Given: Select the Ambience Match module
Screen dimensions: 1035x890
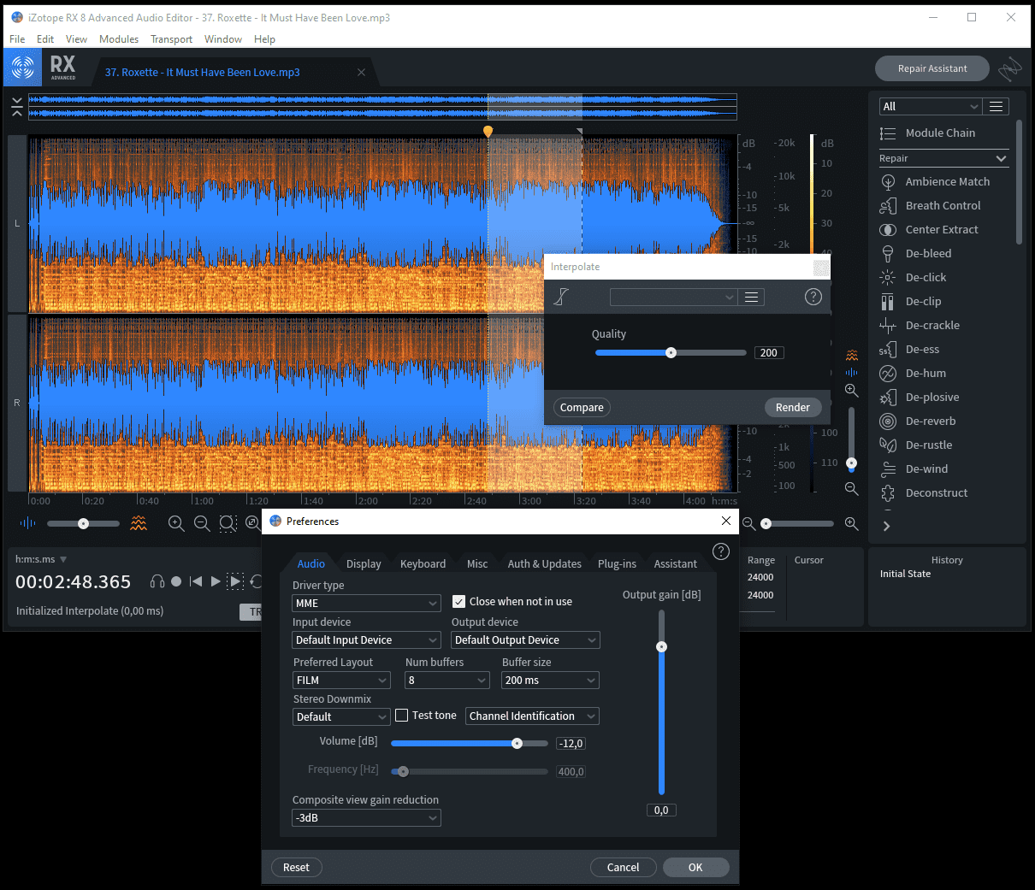Looking at the screenshot, I should click(947, 181).
